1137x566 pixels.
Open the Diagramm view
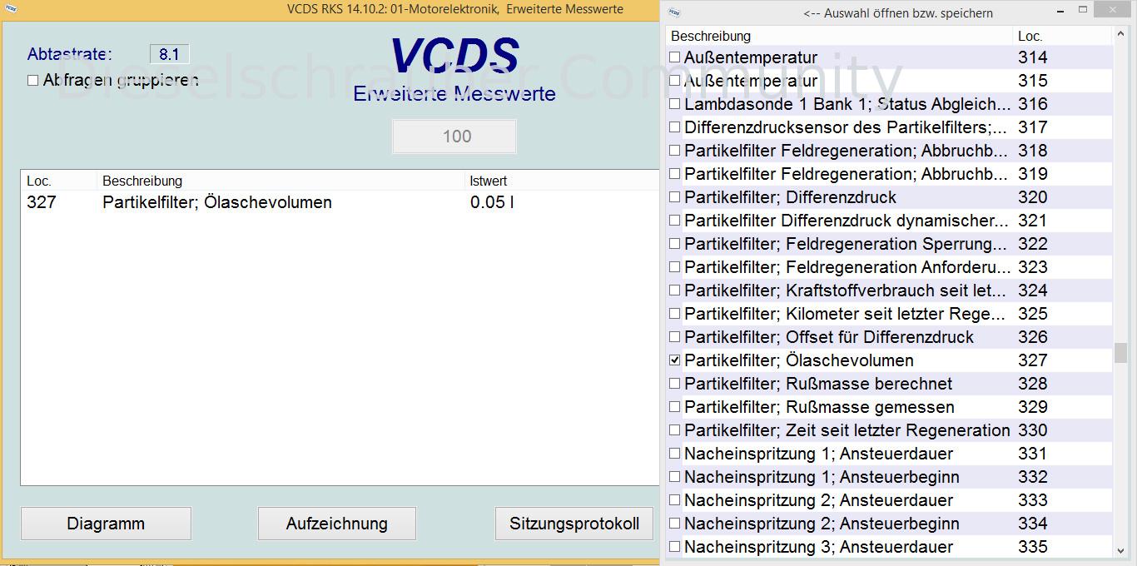106,524
